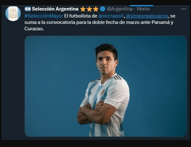Screen dimensions: 191x147
Task: Open the @simeonegiovanni mention
Action: [x=147, y=16]
